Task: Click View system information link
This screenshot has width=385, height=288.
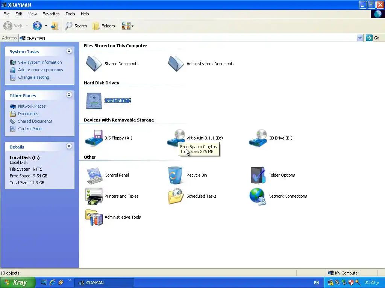Action: click(40, 62)
